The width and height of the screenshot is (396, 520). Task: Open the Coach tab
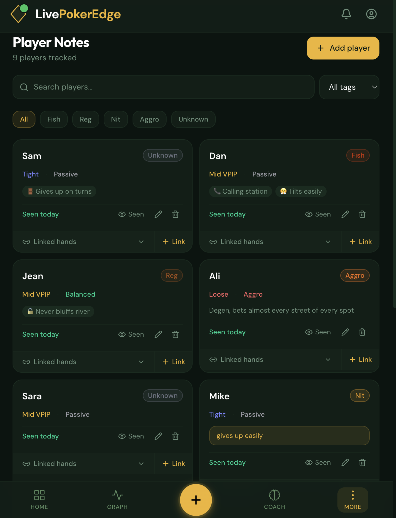pos(275,500)
